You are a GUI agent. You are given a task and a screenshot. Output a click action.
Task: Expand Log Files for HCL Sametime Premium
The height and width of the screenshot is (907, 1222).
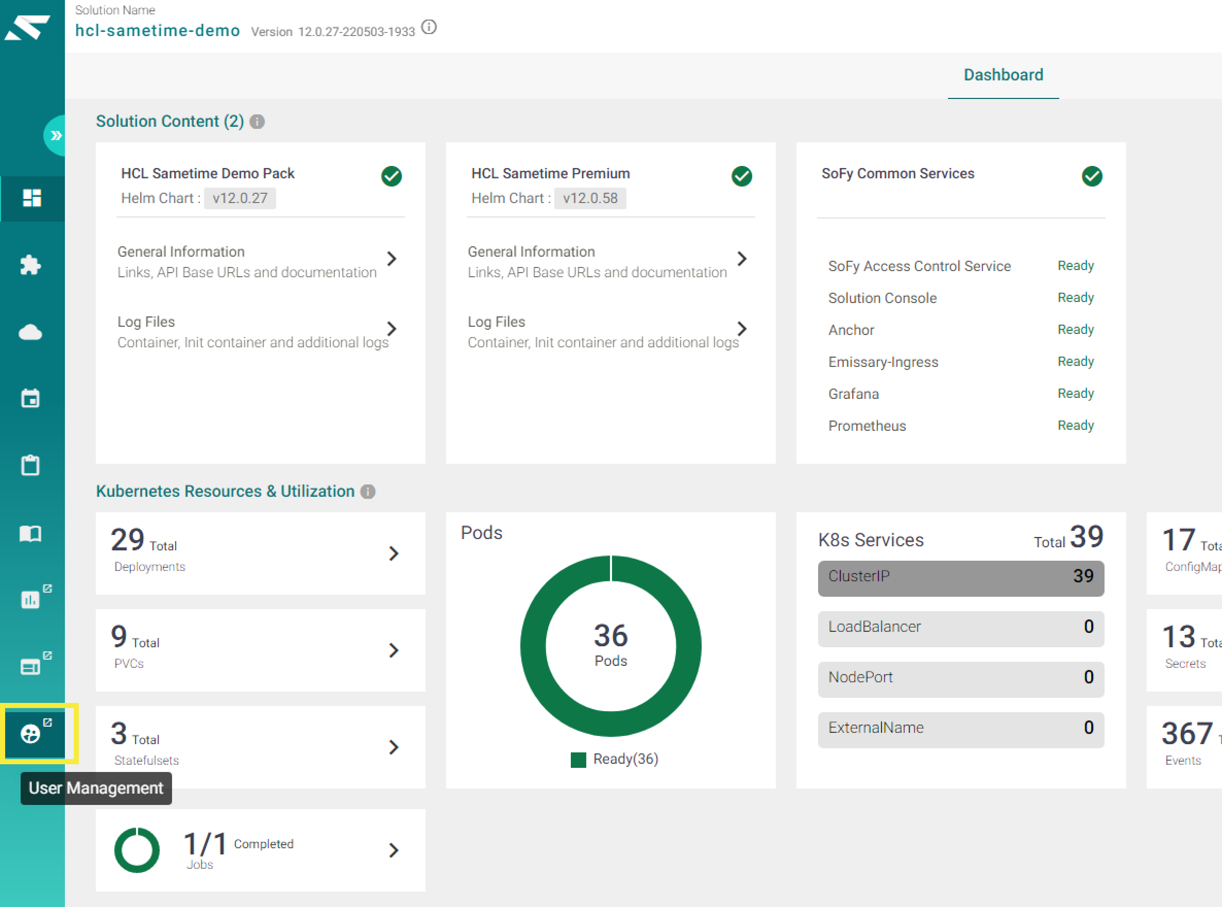(610, 331)
